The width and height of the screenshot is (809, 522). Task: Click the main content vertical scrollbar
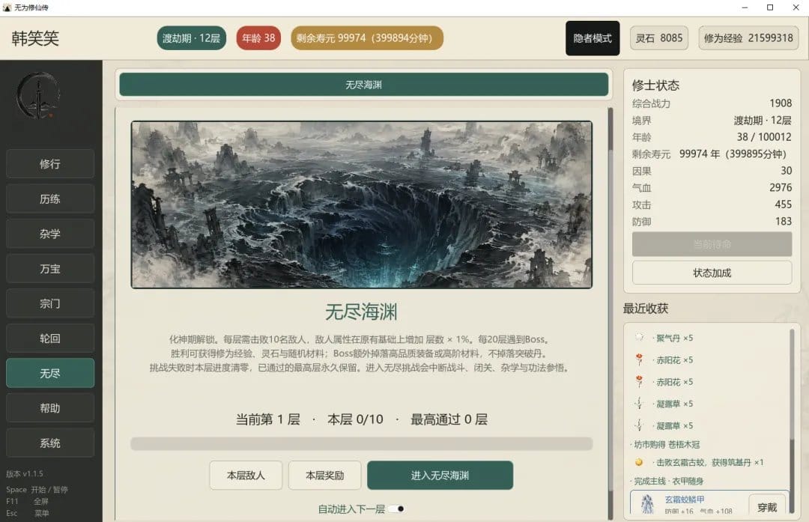[x=610, y=314]
